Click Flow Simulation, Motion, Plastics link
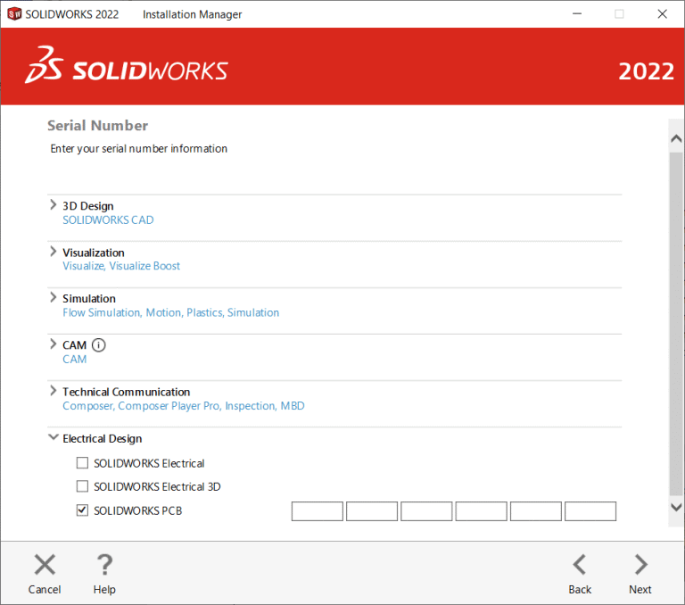This screenshot has width=685, height=605. point(171,312)
